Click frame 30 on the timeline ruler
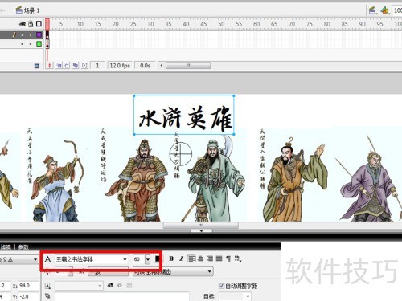The width and height of the screenshot is (402, 301). point(151,24)
